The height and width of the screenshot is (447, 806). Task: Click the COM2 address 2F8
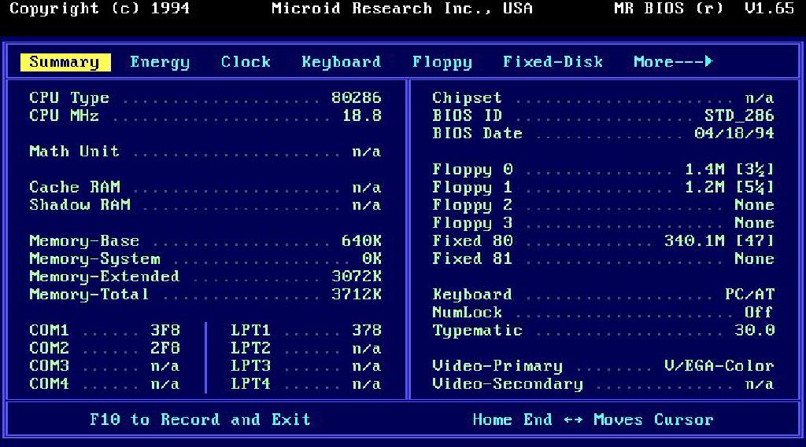click(165, 348)
